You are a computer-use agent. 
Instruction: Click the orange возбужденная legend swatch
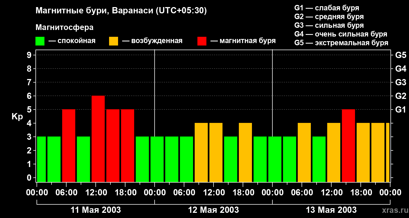click(x=114, y=41)
